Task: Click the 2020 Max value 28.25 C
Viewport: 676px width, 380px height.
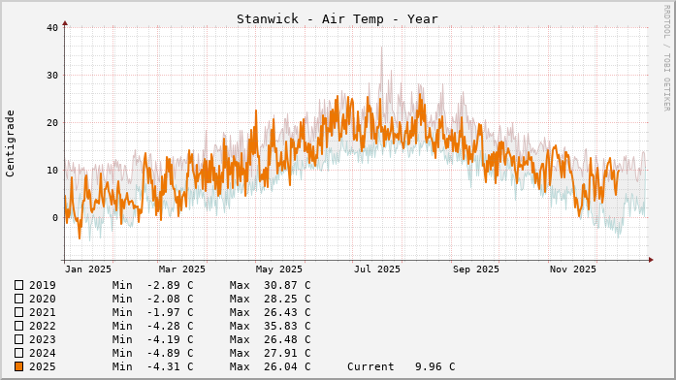Action: click(x=287, y=299)
